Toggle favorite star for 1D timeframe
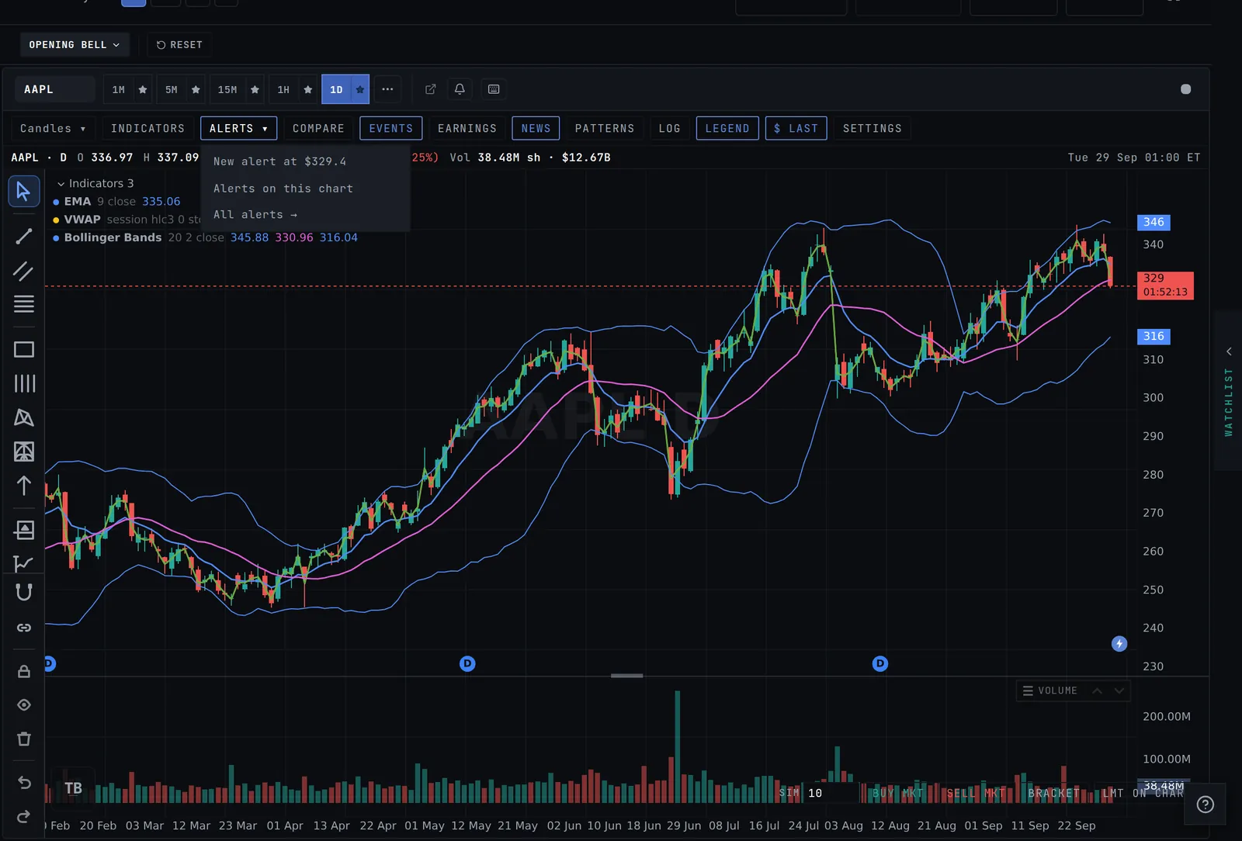Image resolution: width=1242 pixels, height=841 pixels. click(x=360, y=89)
